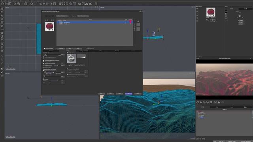The image size is (253, 142).
Task: Open the material type dropdown in editor
Action: (x=62, y=16)
